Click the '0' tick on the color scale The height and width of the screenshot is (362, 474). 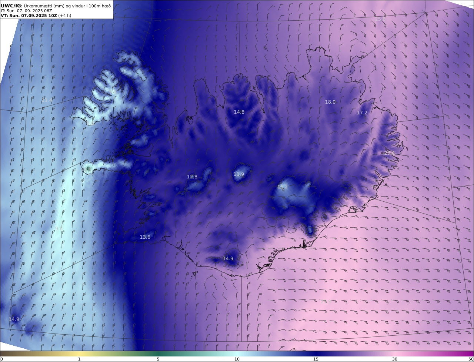(x=2, y=359)
